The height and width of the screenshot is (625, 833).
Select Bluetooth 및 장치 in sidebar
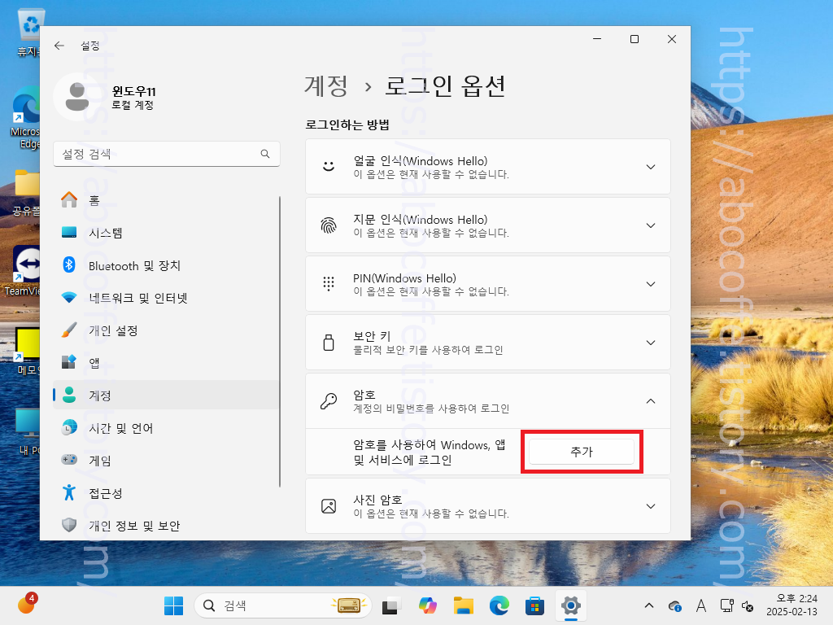[166, 265]
